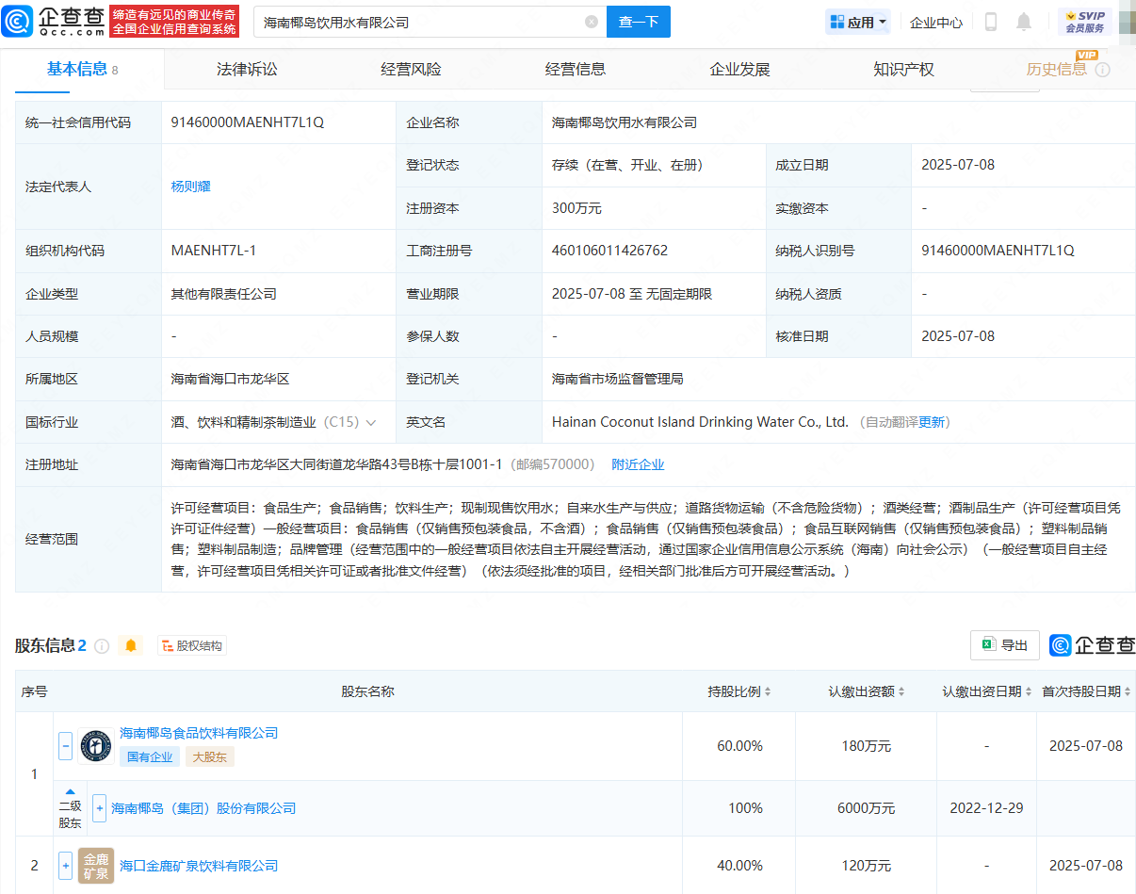Viewport: 1136px width, 894px height.
Task: Switch to the 经营风险 tab
Action: 411,70
